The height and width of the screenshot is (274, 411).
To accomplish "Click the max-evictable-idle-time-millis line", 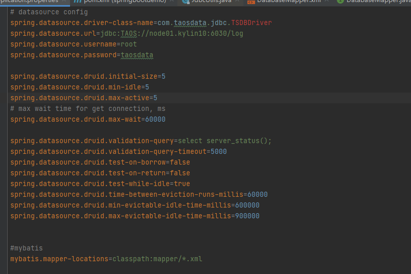I will coord(135,216).
